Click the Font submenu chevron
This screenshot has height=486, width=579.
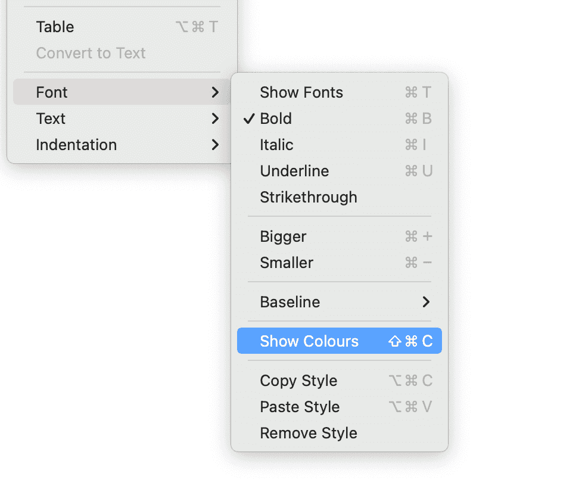tap(216, 92)
